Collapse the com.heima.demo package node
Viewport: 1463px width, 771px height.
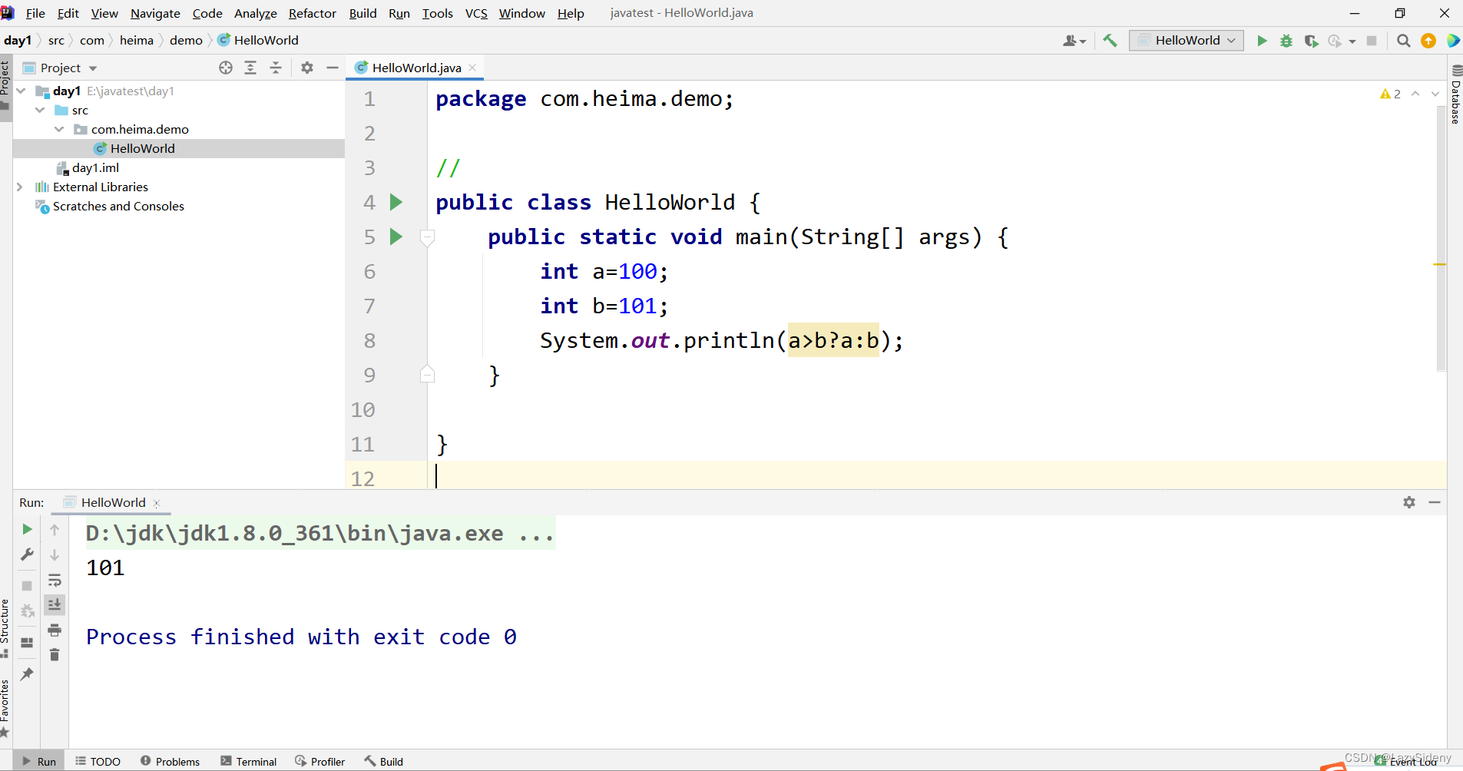60,129
